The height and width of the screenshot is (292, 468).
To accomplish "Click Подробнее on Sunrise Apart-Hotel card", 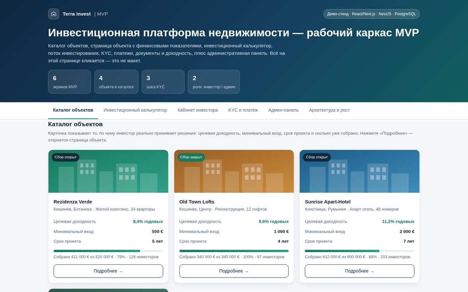I will (360, 271).
